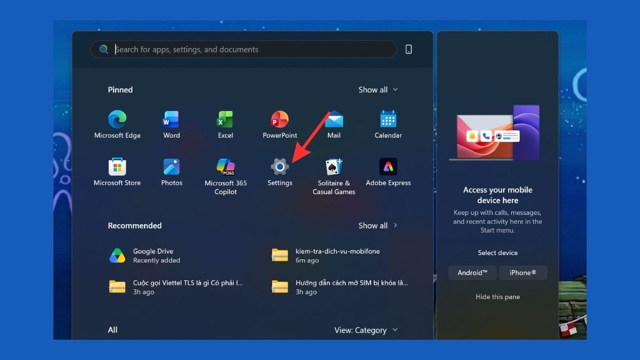Open the Settings gear app

(280, 172)
